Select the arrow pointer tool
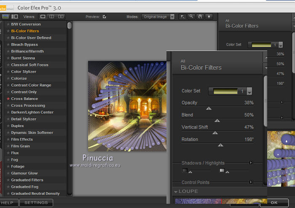 point(182,17)
